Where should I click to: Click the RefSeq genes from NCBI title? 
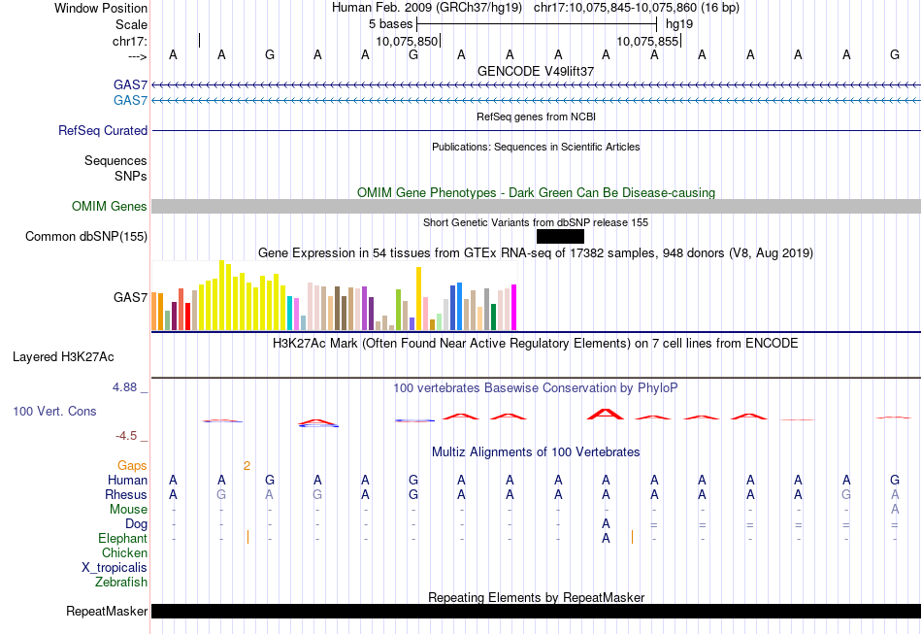pyautogui.click(x=537, y=117)
